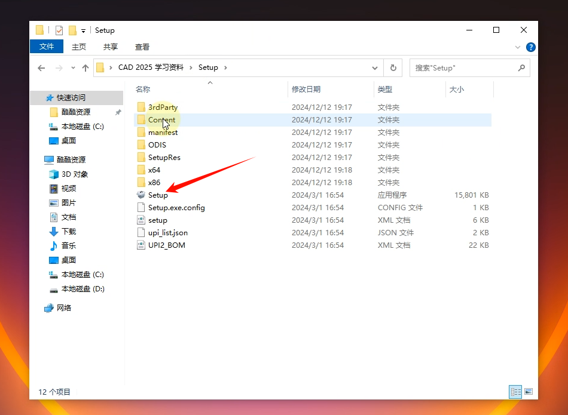
Task: Switch to large icons view
Action: point(528,392)
